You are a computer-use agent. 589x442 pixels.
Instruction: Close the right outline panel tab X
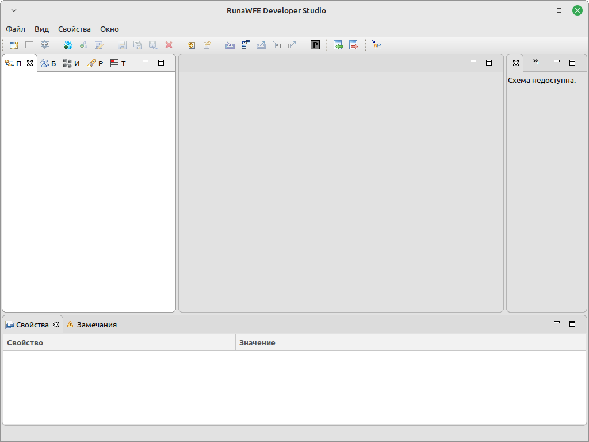516,63
